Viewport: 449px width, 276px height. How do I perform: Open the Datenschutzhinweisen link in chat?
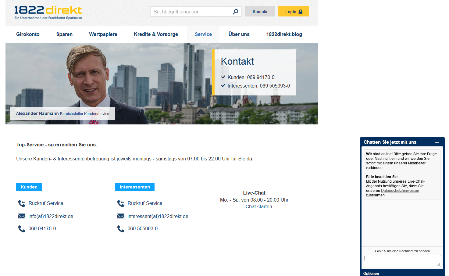400,191
